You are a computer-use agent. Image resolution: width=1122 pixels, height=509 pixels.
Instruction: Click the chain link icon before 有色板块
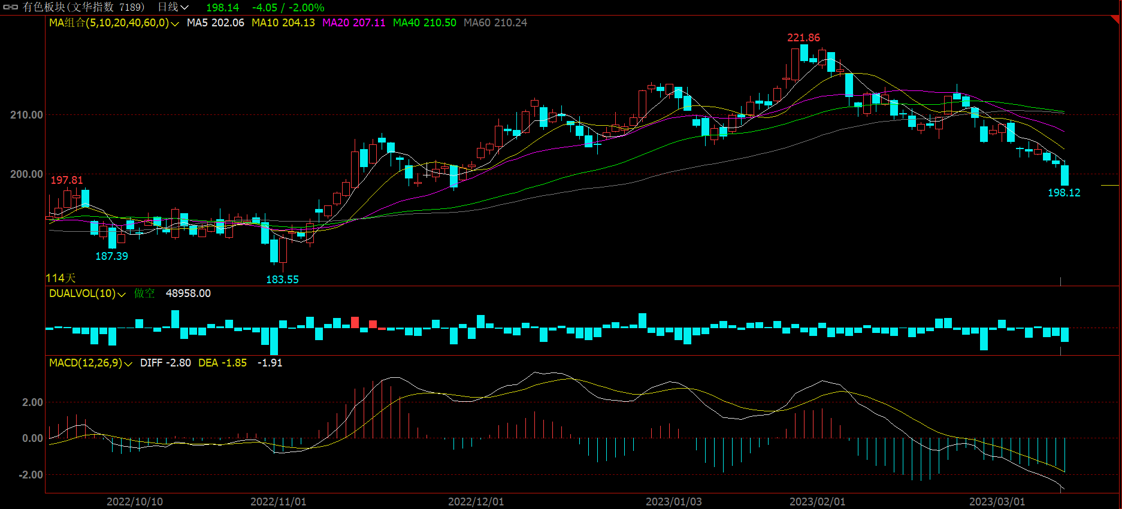coord(11,7)
